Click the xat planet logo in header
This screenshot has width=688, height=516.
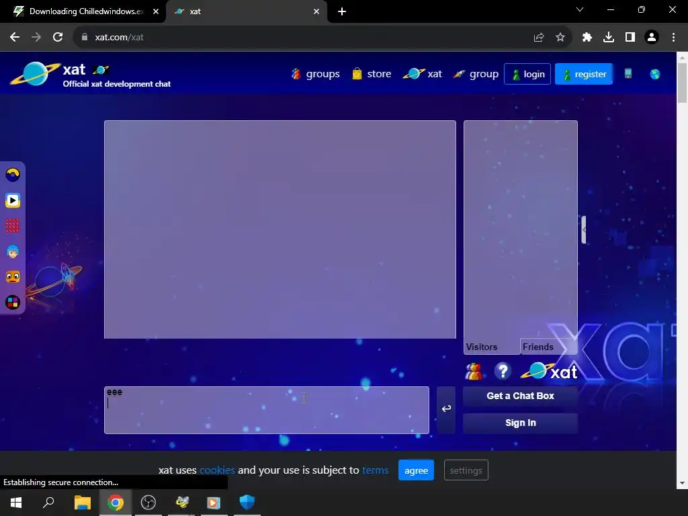(x=35, y=73)
